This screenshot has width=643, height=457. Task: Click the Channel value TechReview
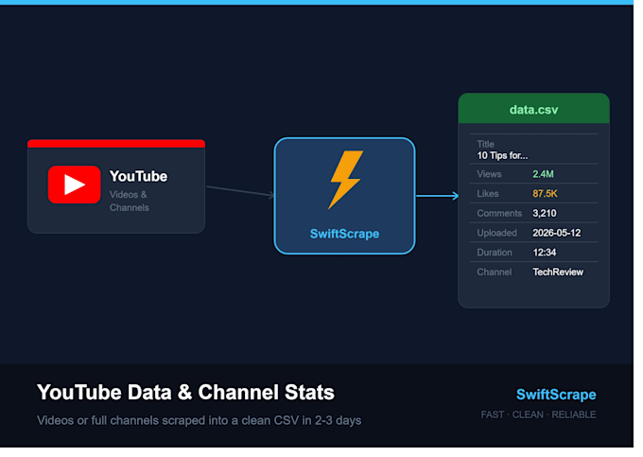click(558, 272)
